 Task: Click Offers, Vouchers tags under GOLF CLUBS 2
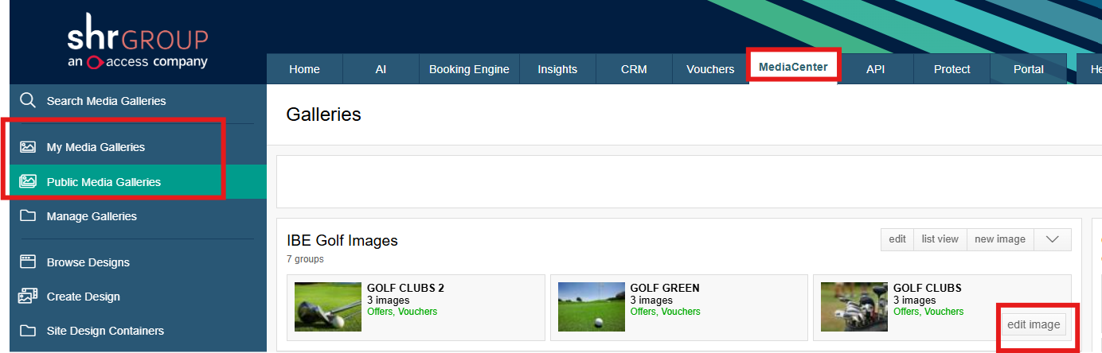click(402, 312)
